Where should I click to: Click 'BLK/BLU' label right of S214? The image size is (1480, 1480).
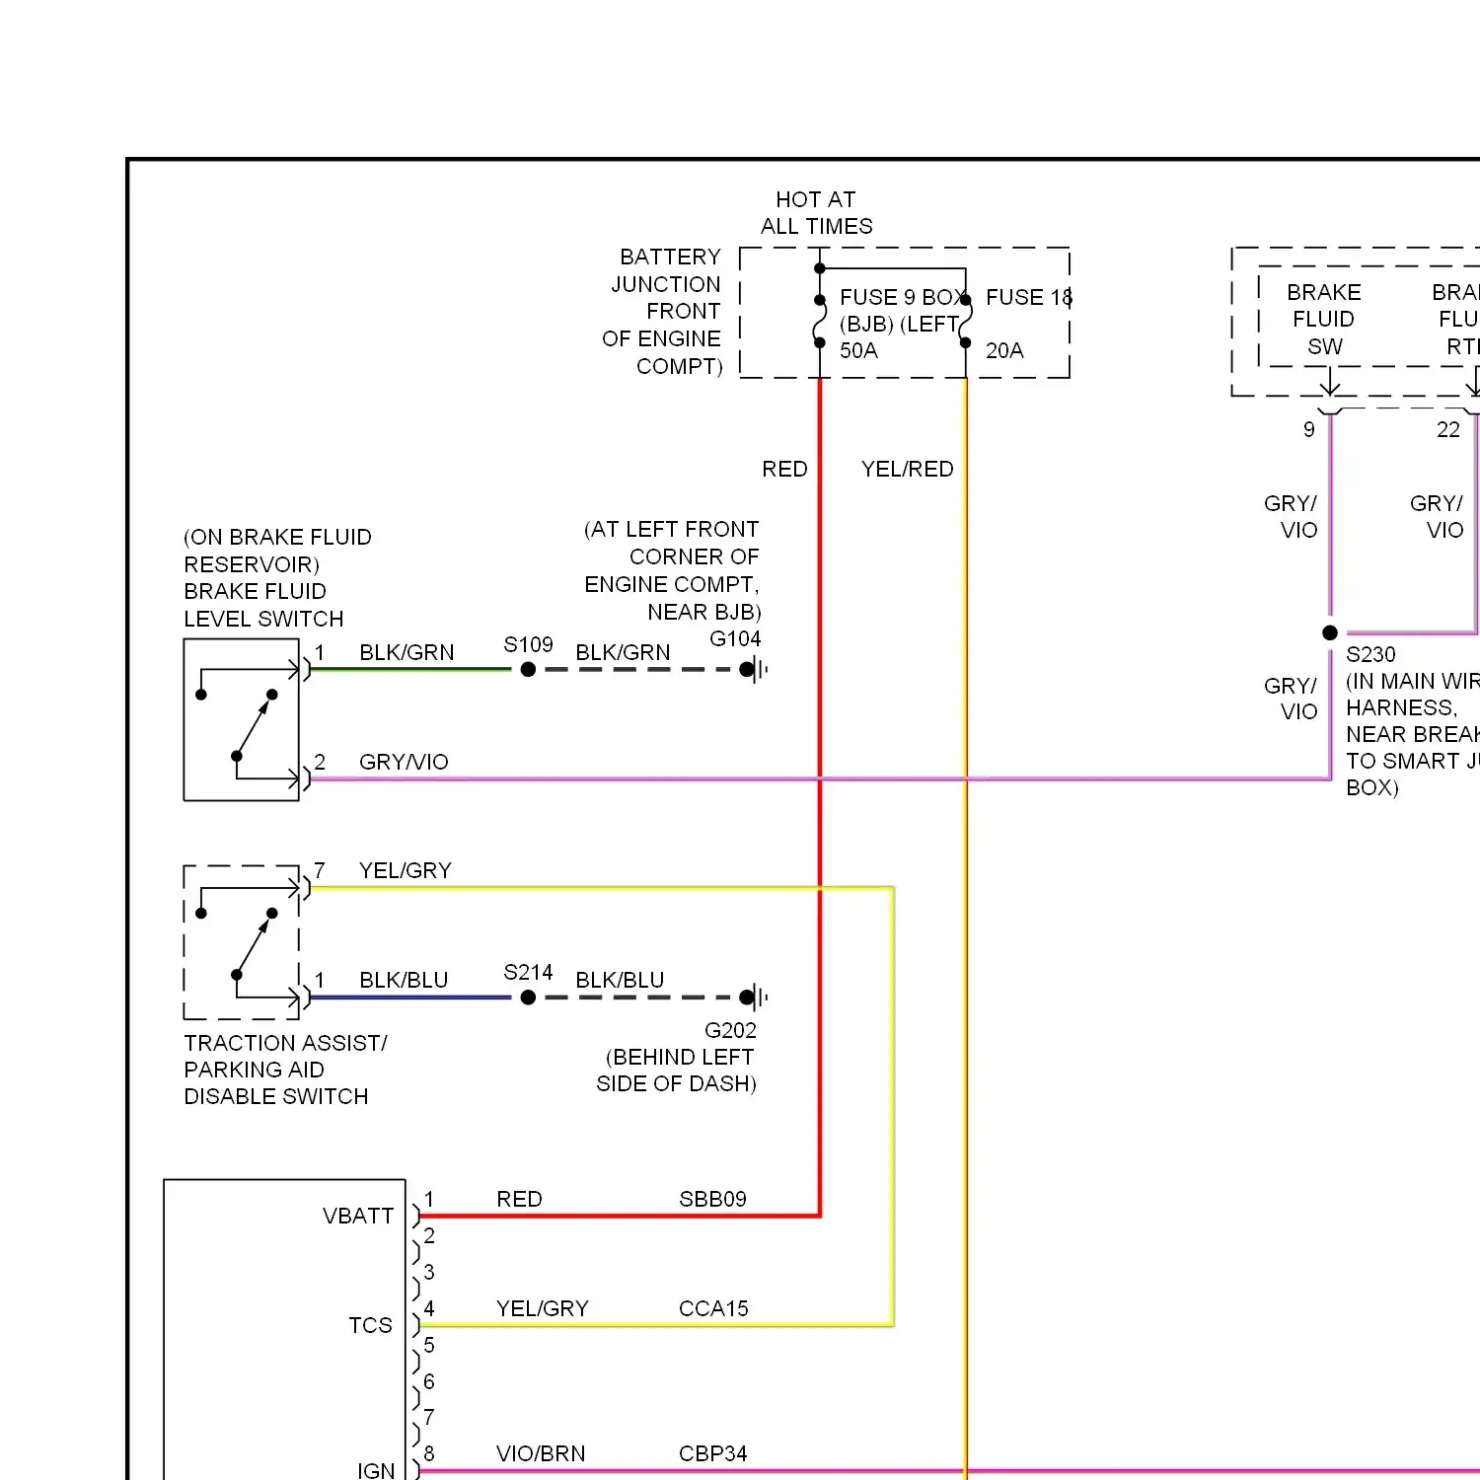(620, 980)
